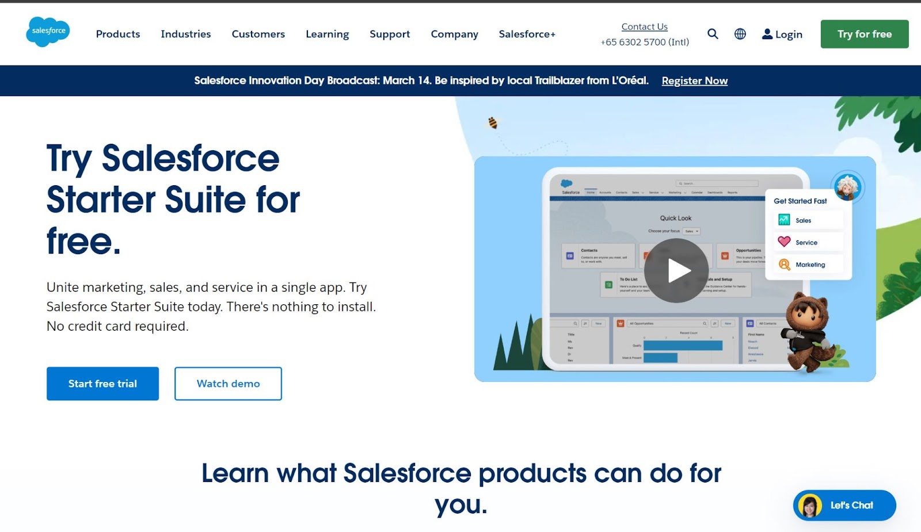Image resolution: width=921 pixels, height=532 pixels.
Task: Click the Sales label in Get Started Fast
Action: [803, 220]
